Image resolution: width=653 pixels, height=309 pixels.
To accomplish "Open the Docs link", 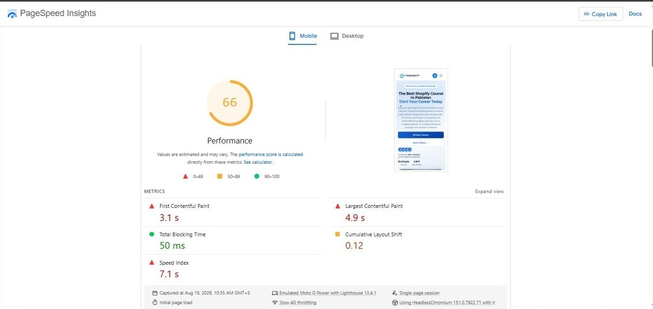I will 635,14.
